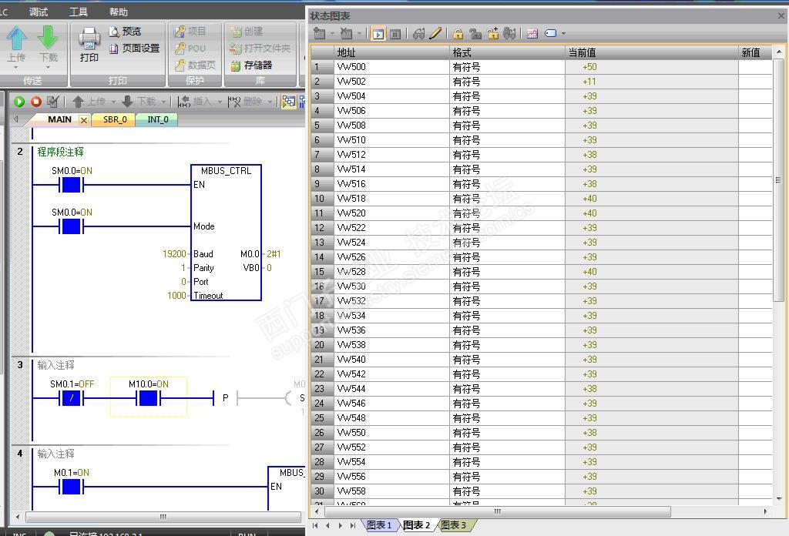Expand the tag symbol dropdown in chart toolbar
789x536 pixels.
(563, 34)
